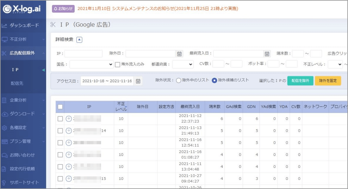The width and height of the screenshot is (348, 189).
Task: Open calendar picker for 除外日 field
Action: pos(179,54)
